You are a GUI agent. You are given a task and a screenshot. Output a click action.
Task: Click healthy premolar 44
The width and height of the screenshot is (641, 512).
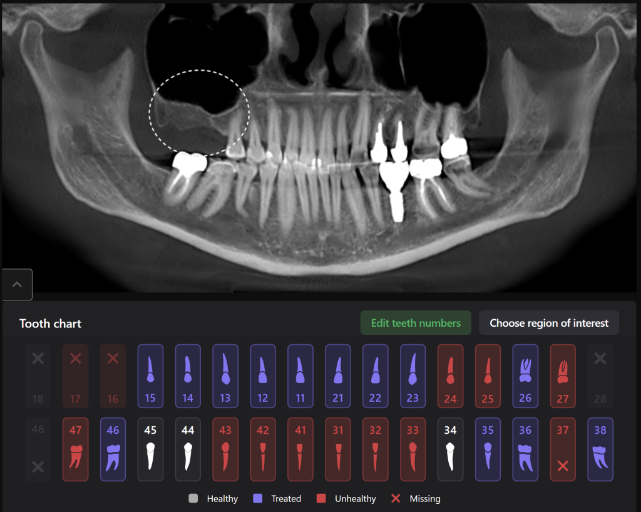click(188, 449)
